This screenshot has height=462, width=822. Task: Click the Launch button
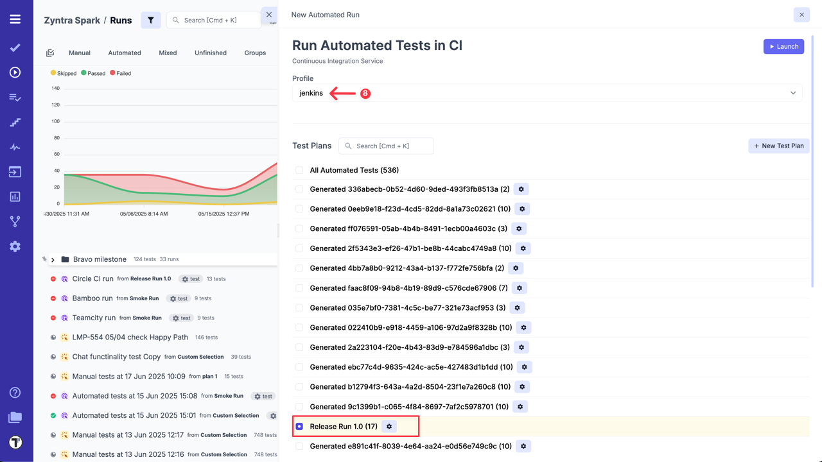click(783, 46)
